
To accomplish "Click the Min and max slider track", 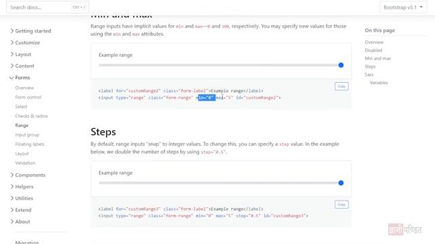I will [x=221, y=65].
